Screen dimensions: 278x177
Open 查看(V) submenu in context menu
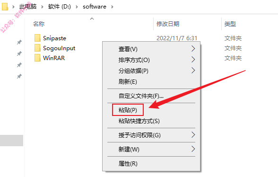[x=151, y=49]
